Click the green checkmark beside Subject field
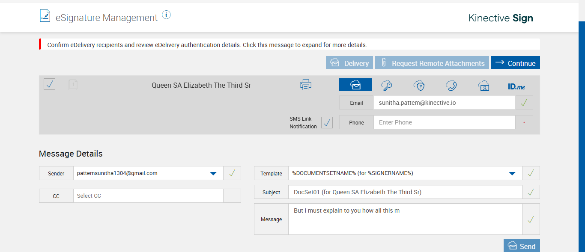Image resolution: width=585 pixels, height=252 pixels. click(531, 192)
